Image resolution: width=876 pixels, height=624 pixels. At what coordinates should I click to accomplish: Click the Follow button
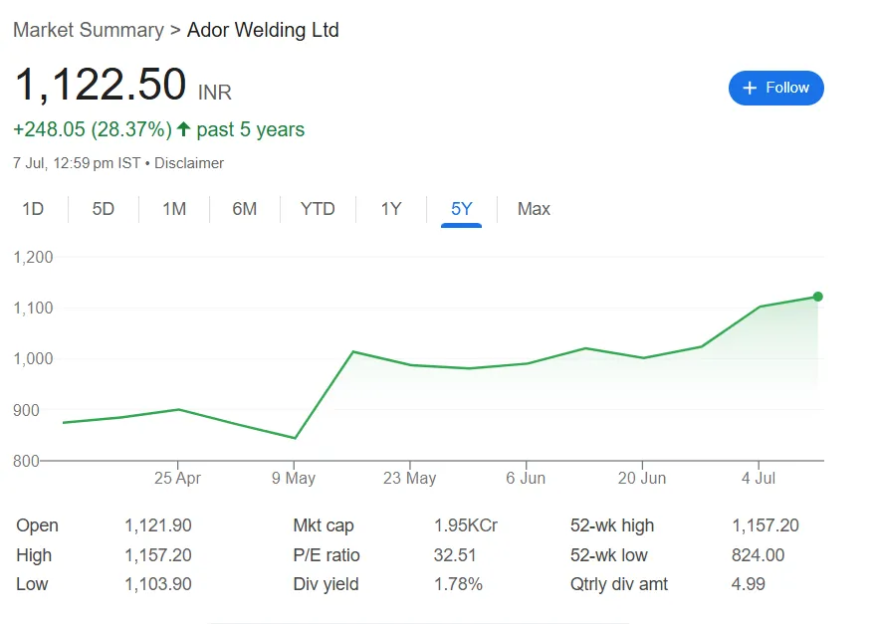(x=775, y=88)
